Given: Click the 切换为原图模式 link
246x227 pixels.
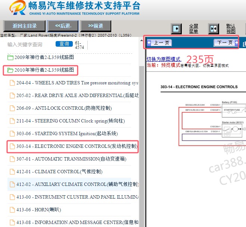Looking at the screenshot, I should point(164,59).
